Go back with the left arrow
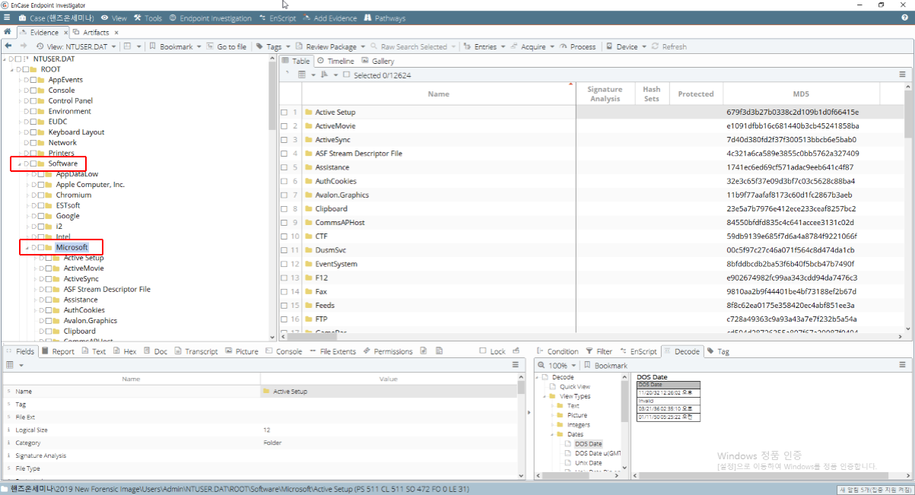The image size is (915, 495). pyautogui.click(x=8, y=46)
